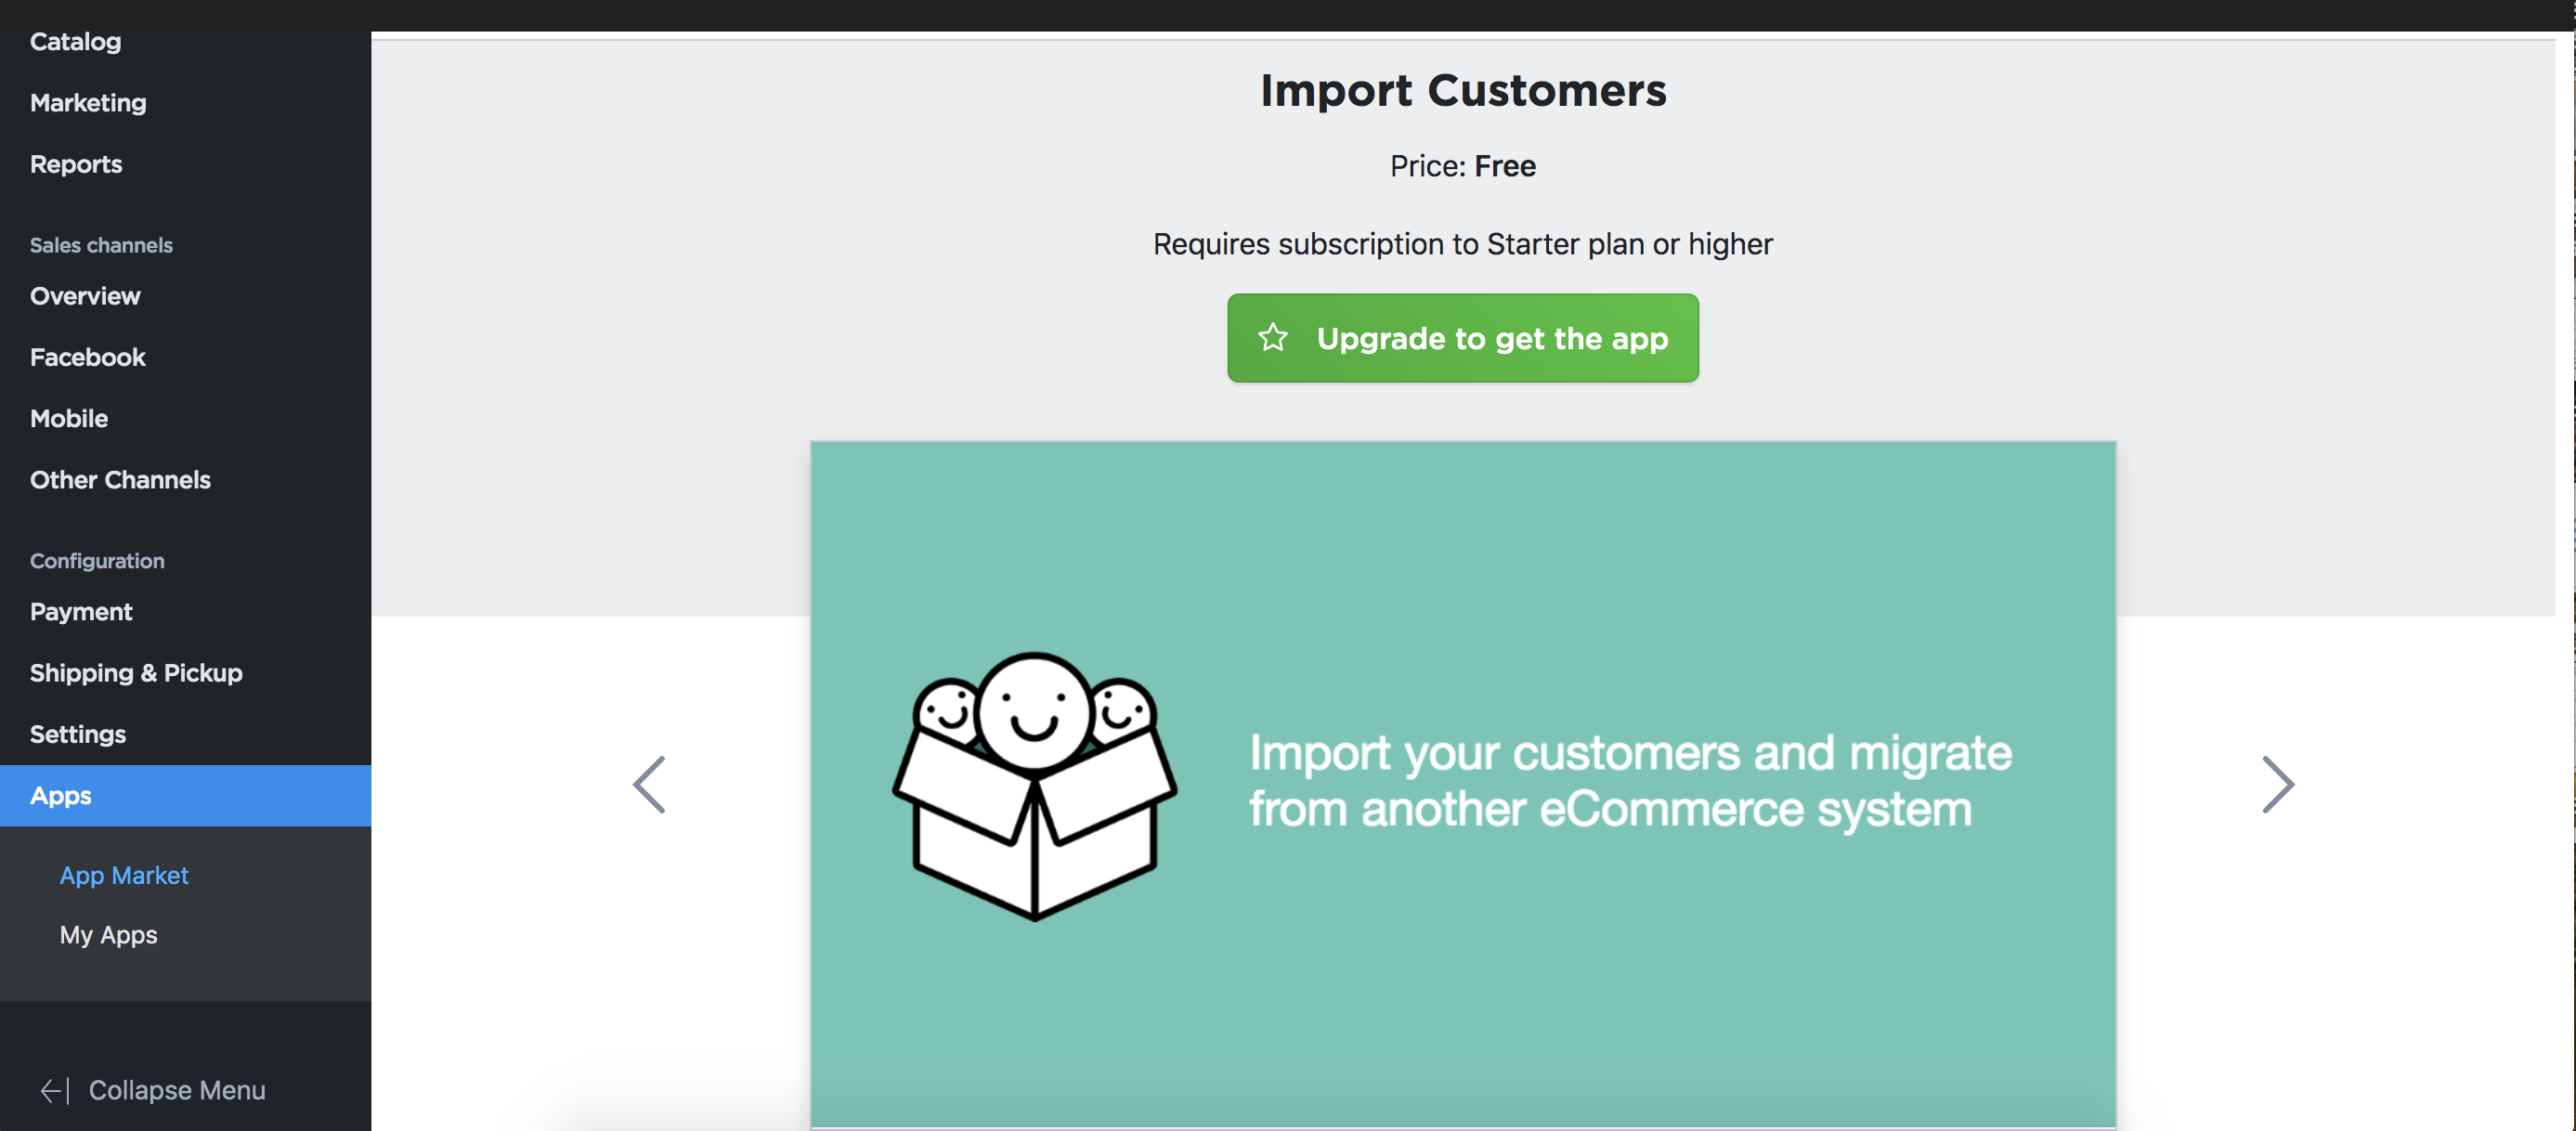Viewport: 2576px width, 1131px height.
Task: Show next app screenshot via right chevron
Action: pyautogui.click(x=2277, y=784)
